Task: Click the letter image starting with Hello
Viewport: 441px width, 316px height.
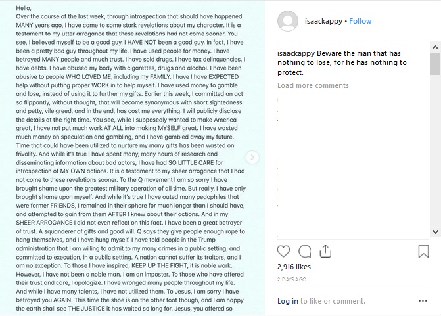Action: tap(132, 158)
